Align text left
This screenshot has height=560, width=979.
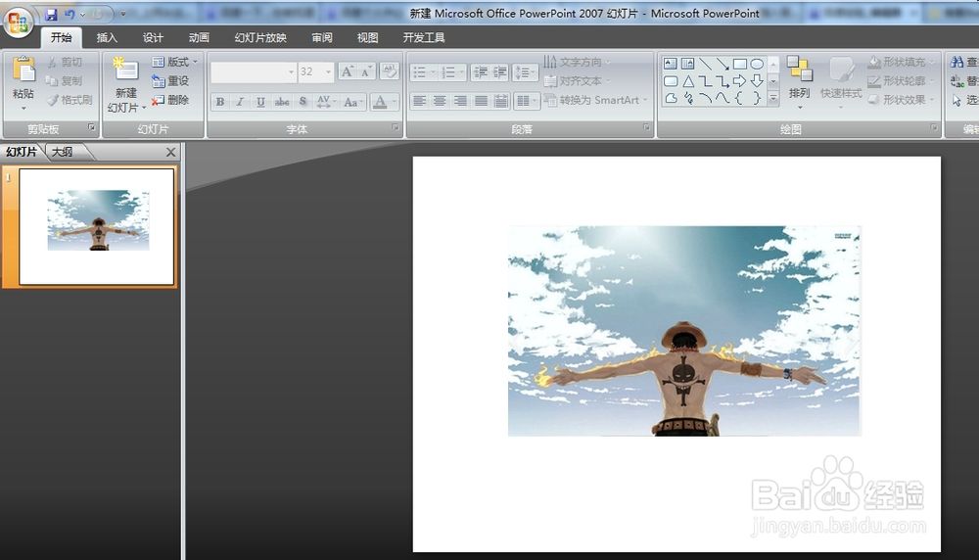point(420,101)
